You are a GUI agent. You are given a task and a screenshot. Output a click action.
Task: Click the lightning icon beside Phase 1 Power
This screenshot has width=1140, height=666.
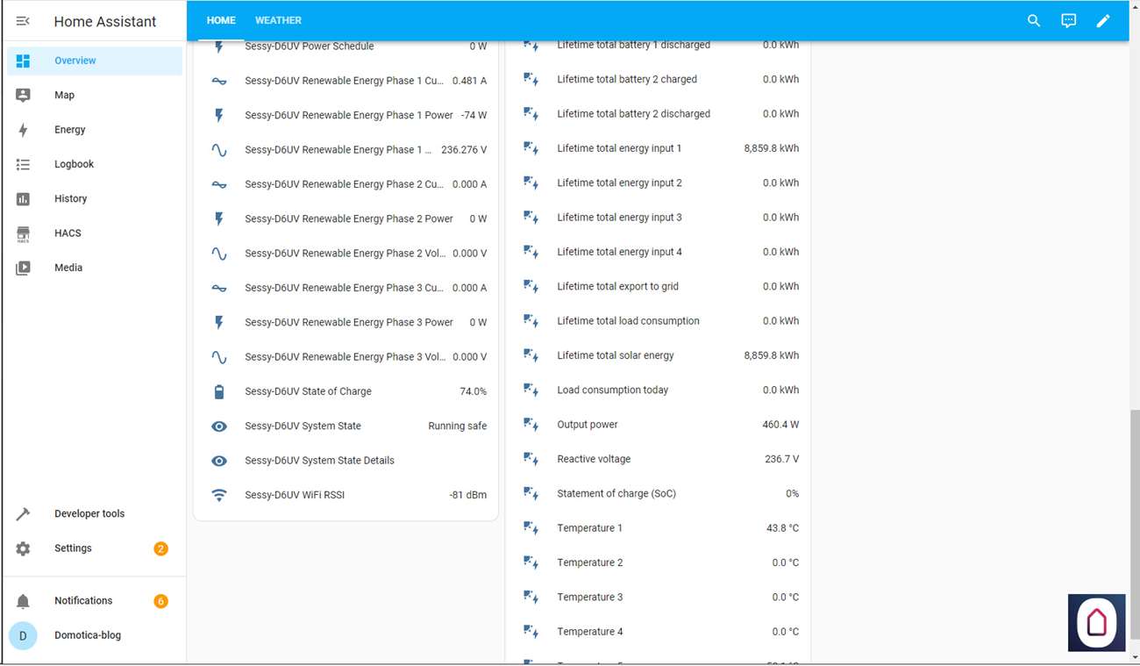(x=219, y=115)
